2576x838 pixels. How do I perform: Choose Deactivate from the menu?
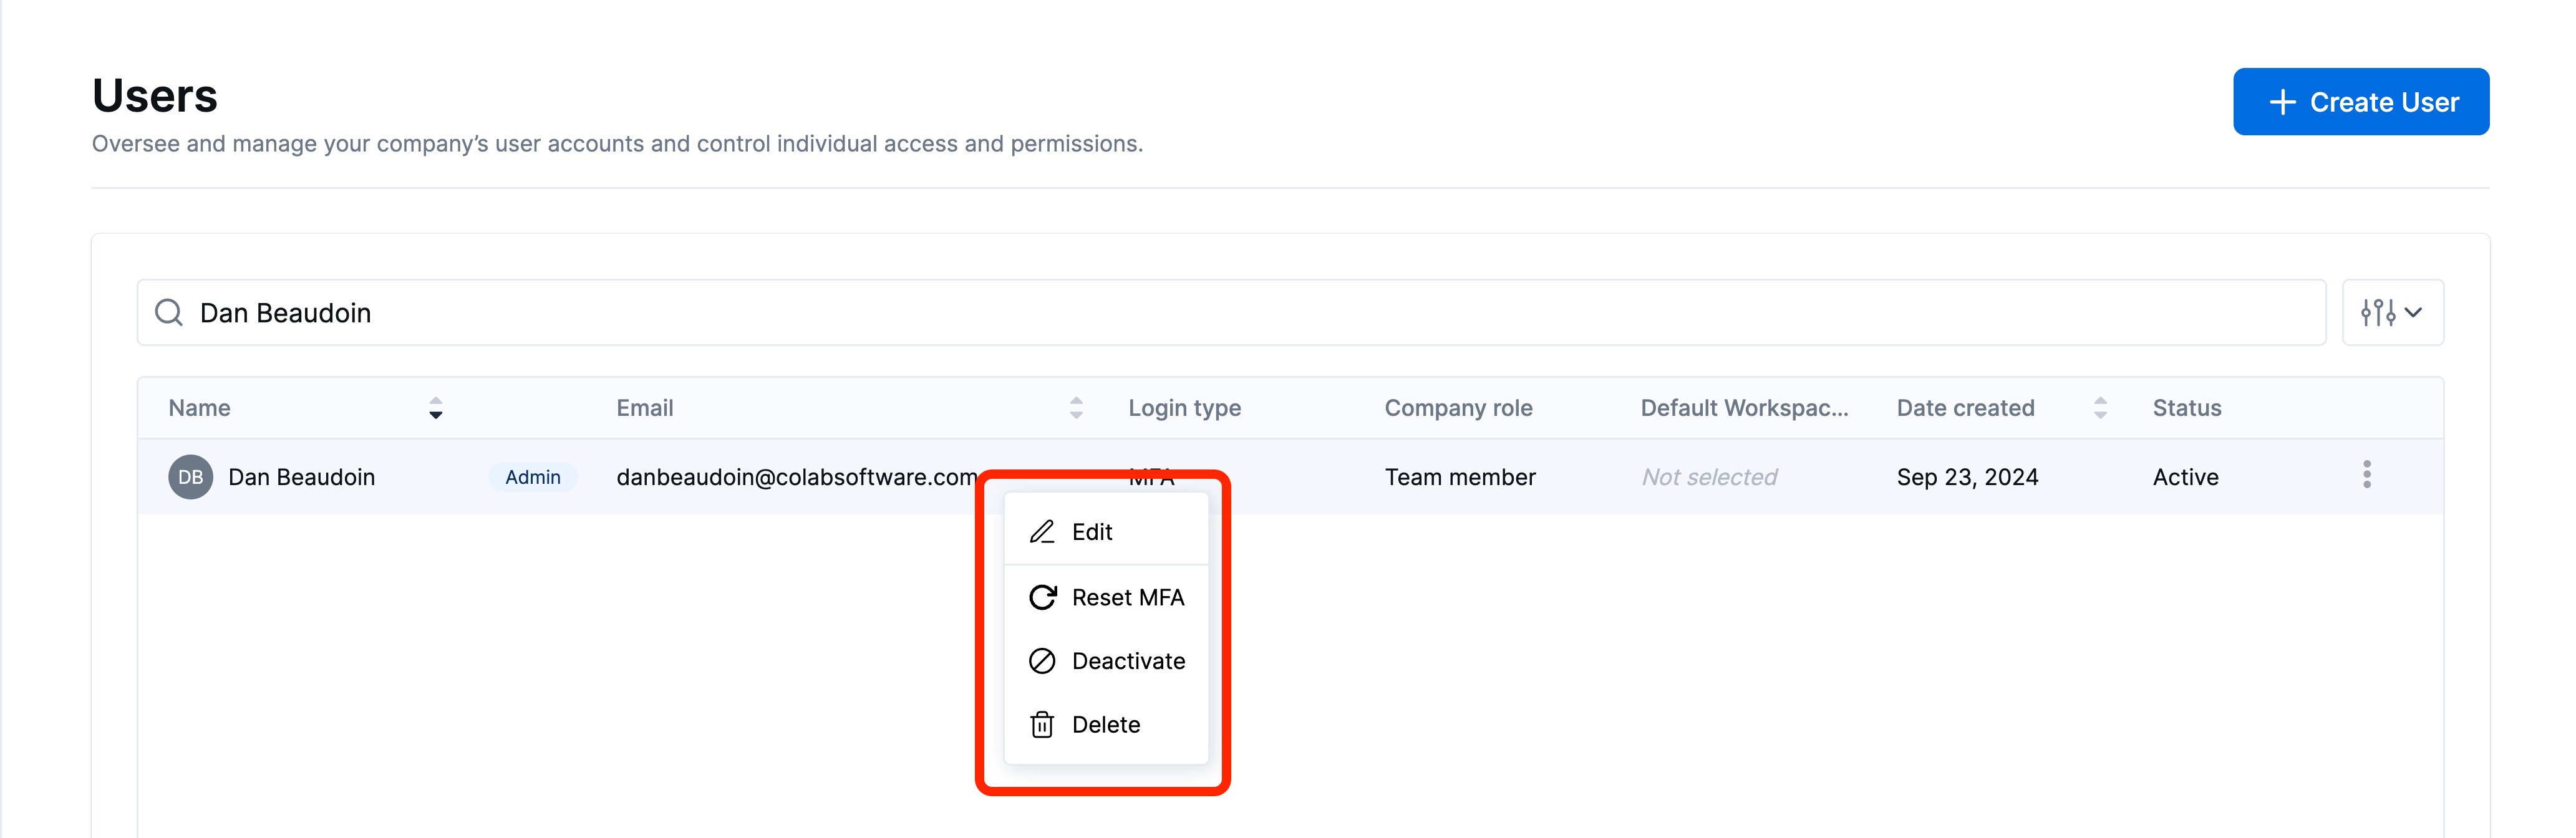[x=1106, y=661]
